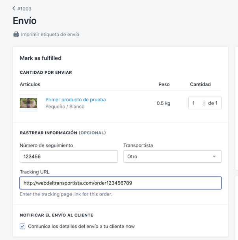Viewport: 238px width, 240px height.
Task: Click the 'Enter the tracking page link' hint
Action: pos(66,194)
